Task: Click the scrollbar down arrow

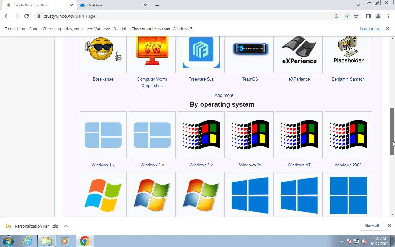Action: [x=393, y=214]
